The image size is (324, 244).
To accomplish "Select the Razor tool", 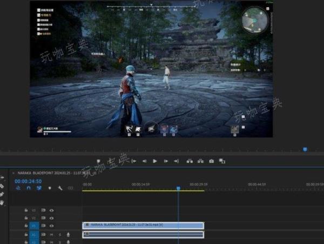I will click(x=2, y=186).
